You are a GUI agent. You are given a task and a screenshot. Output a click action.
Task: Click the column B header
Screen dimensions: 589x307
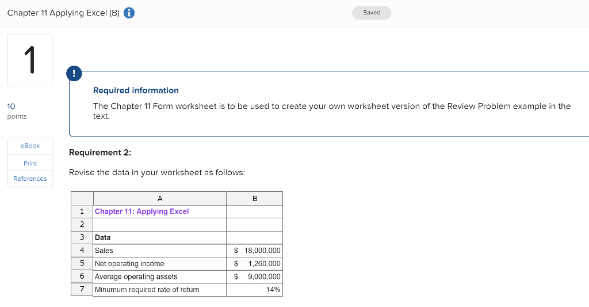tap(255, 198)
